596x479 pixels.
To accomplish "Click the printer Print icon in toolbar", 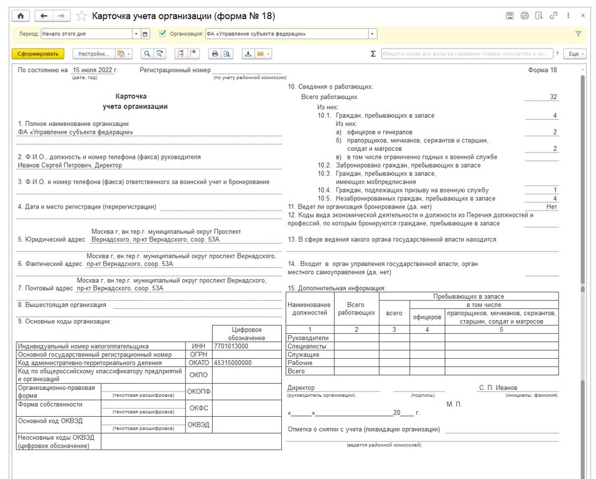I will tap(215, 54).
